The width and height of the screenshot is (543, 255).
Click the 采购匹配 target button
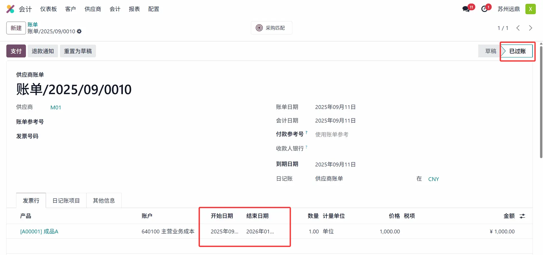click(271, 28)
